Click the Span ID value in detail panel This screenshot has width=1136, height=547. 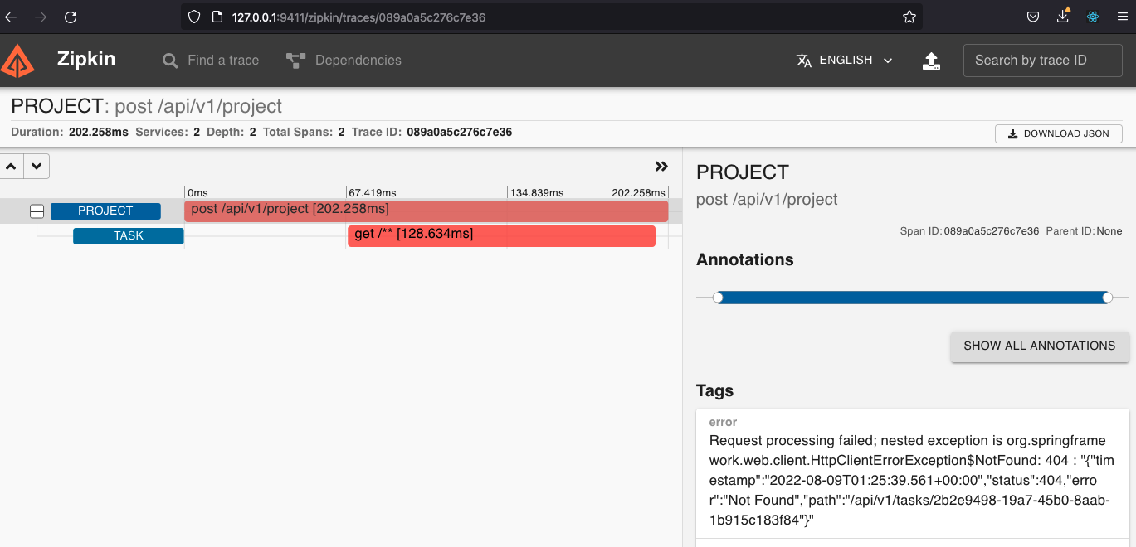[991, 231]
